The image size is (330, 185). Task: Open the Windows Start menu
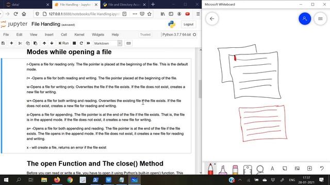pyautogui.click(x=6, y=180)
